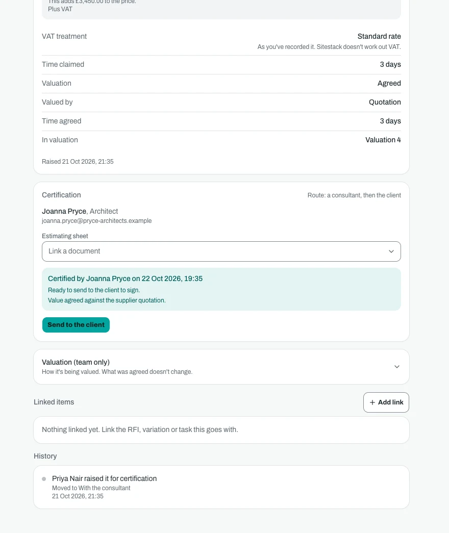
Task: Click the Certification card heading
Action: coord(61,195)
